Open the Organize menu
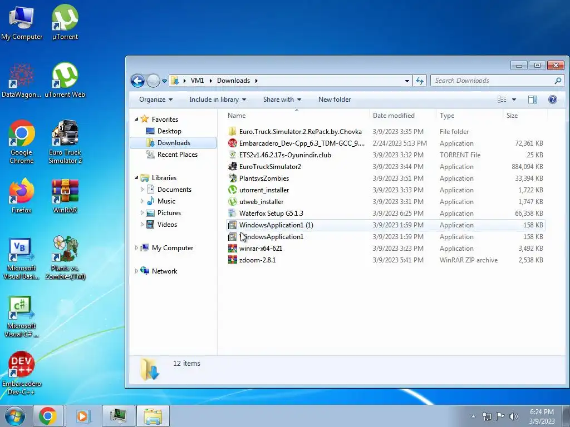Viewport: 570px width, 427px height. coord(156,100)
